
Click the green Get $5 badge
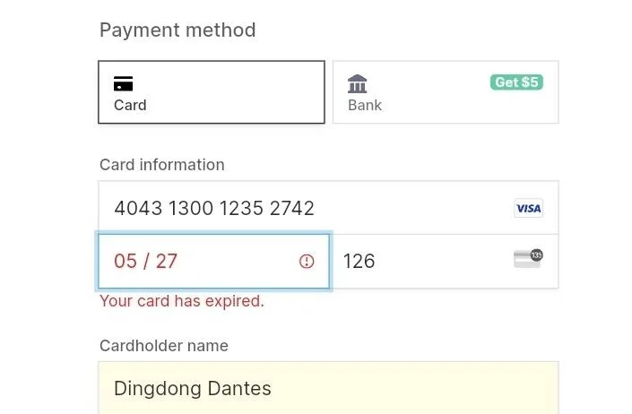point(516,82)
